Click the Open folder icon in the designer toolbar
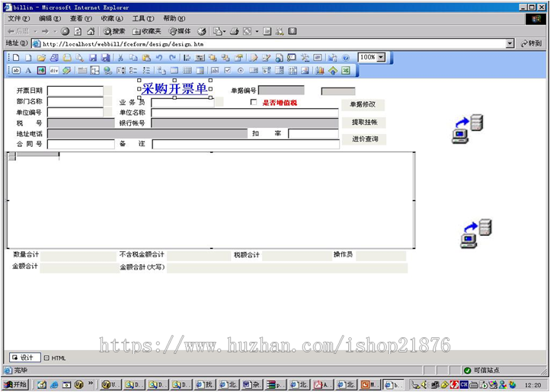The image size is (550, 392). (41, 58)
